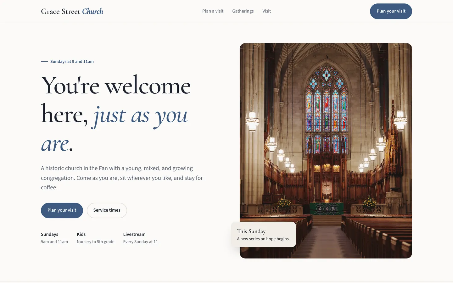Viewport: 453px width, 283px height.
Task: Click the "Every Sunday at 11" text
Action: pyautogui.click(x=141, y=242)
